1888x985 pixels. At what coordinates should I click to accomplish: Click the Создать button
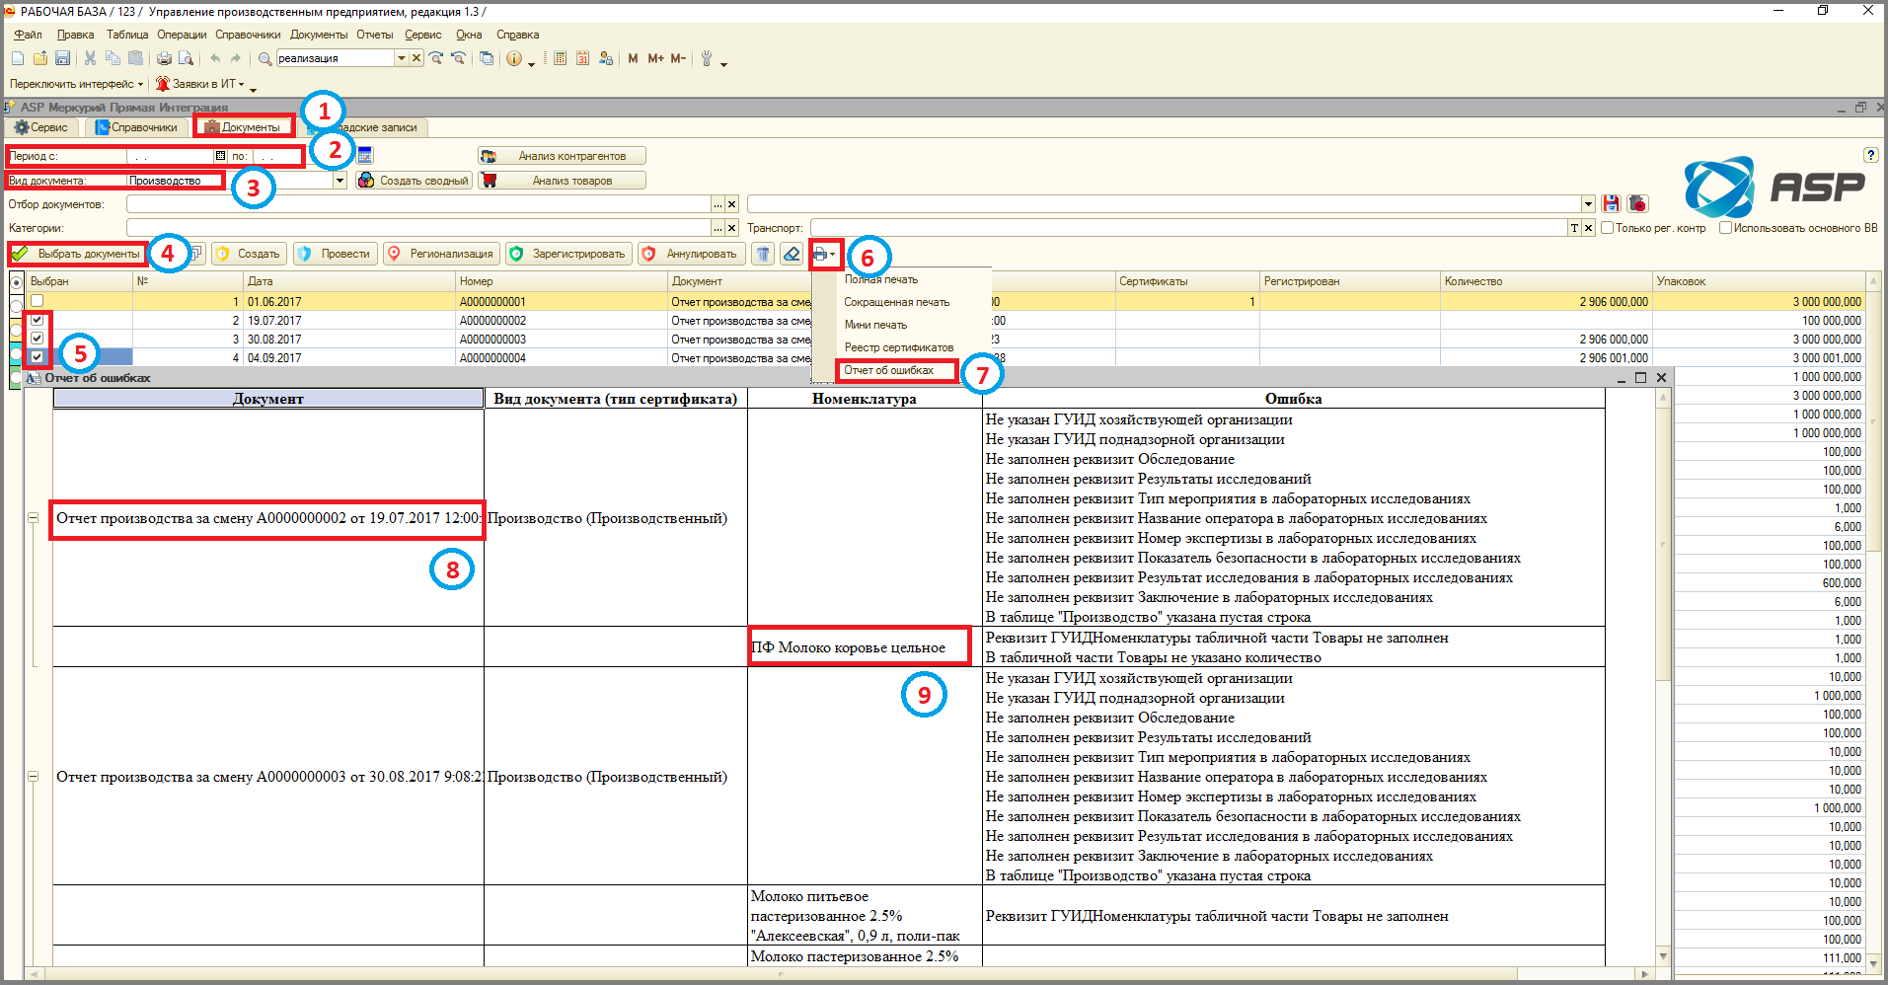pos(249,254)
